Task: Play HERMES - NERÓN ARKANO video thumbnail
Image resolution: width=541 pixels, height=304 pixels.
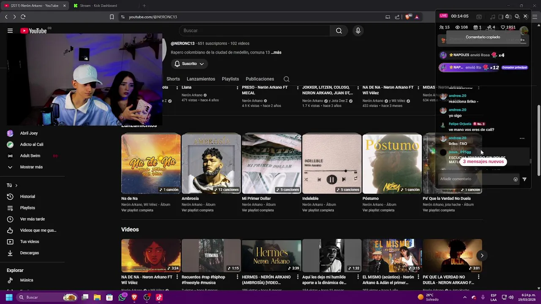Action: pos(271,256)
